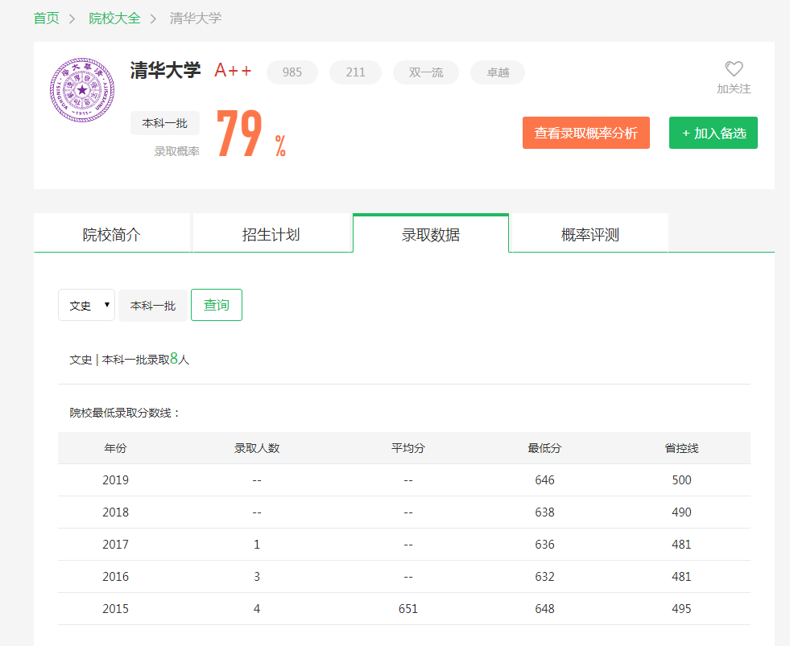
Task: Click the 双一流 tag
Action: pyautogui.click(x=426, y=72)
